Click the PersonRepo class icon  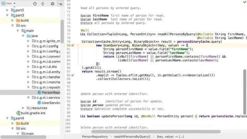(x=39, y=93)
